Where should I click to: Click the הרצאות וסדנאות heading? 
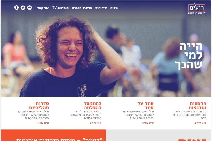point(197,105)
